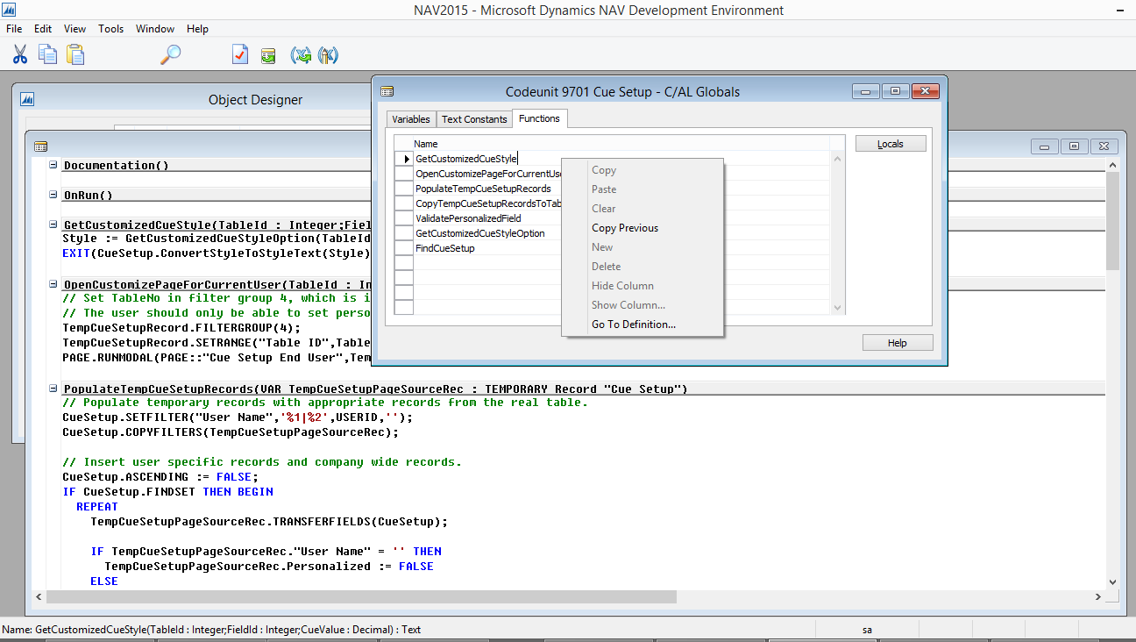
Task: Collapse the GetCustomizedCueStyle function code
Action: click(x=53, y=225)
